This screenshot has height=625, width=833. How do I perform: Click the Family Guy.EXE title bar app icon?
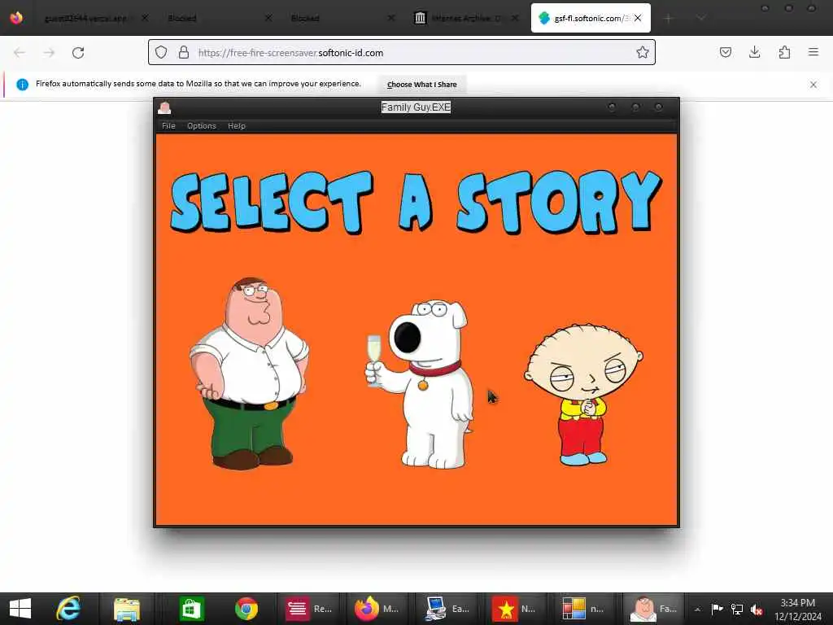coord(164,108)
